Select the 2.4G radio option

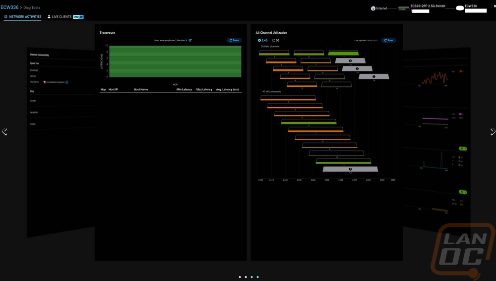coord(262,41)
